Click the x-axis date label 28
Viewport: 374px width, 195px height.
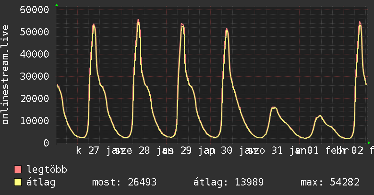[144, 151]
